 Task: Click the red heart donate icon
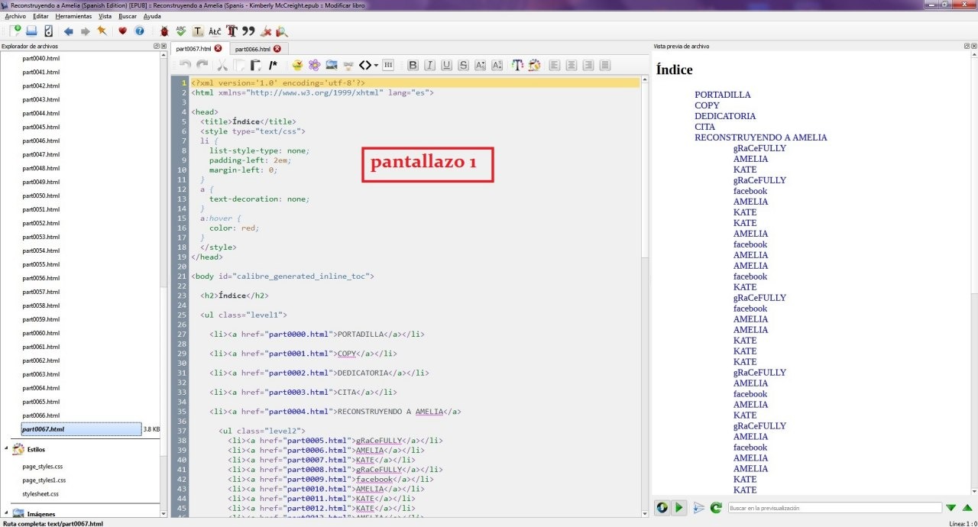point(122,31)
